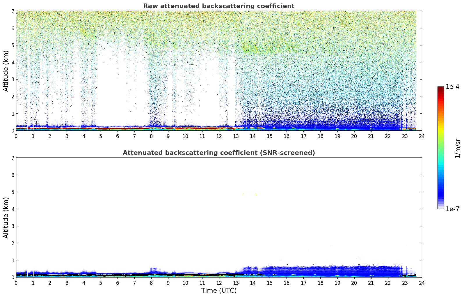
Task: Click the '1/m/sr' colorbar unit label
Action: coord(458,148)
